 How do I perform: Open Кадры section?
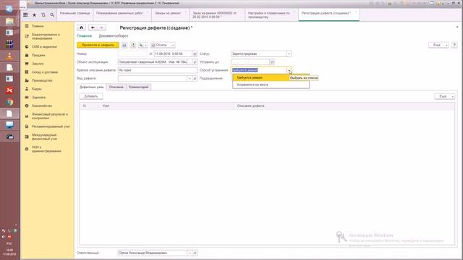click(37, 89)
